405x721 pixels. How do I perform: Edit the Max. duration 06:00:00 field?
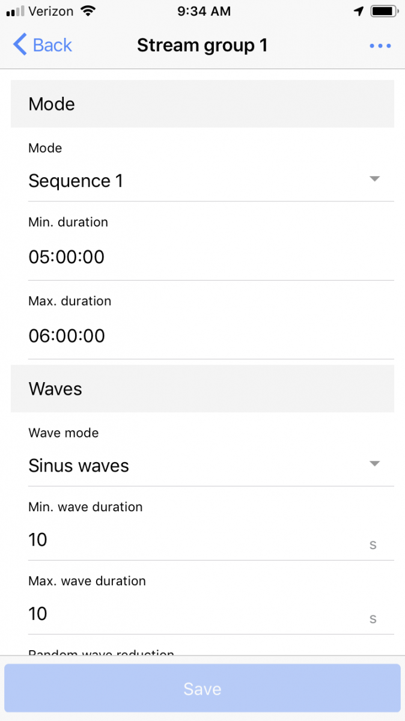(67, 336)
